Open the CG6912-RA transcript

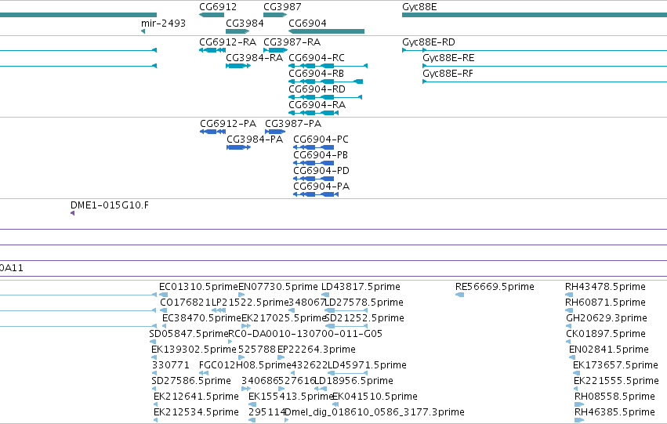click(212, 50)
